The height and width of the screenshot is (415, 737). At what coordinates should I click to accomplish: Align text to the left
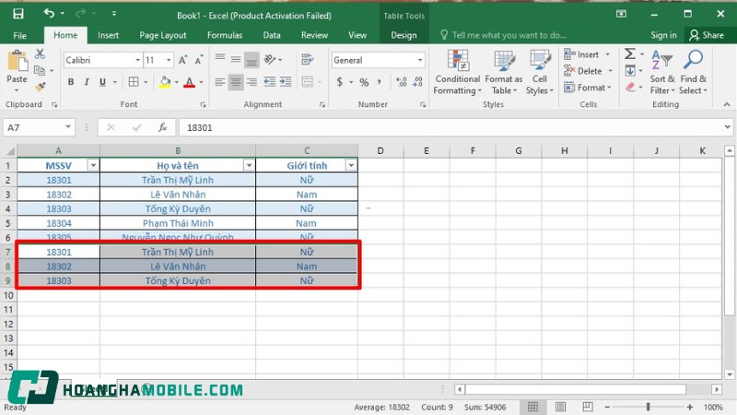(x=219, y=82)
